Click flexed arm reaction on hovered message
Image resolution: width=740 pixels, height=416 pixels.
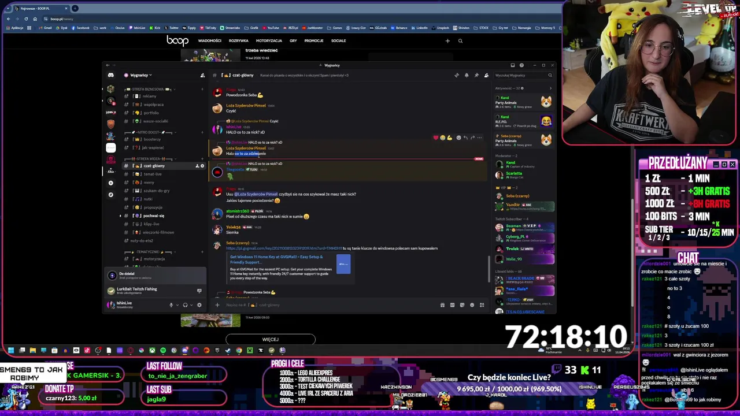pyautogui.click(x=449, y=138)
